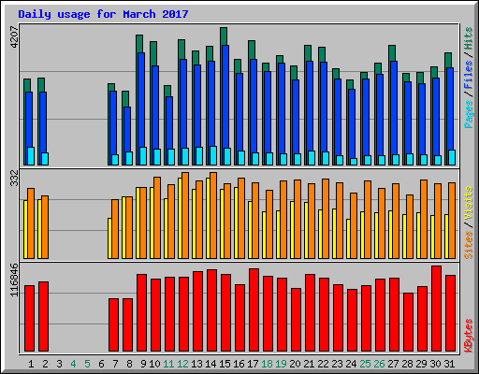Image resolution: width=479 pixels, height=374 pixels.
Task: Select the 'Hits' legend label
Action: coord(469,38)
